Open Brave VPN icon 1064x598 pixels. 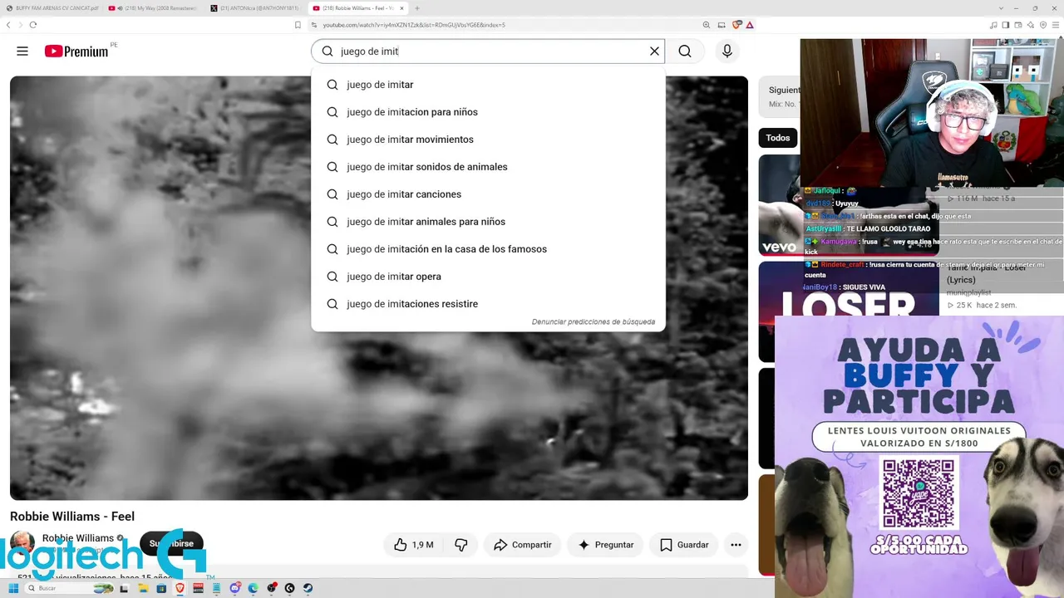(1043, 25)
